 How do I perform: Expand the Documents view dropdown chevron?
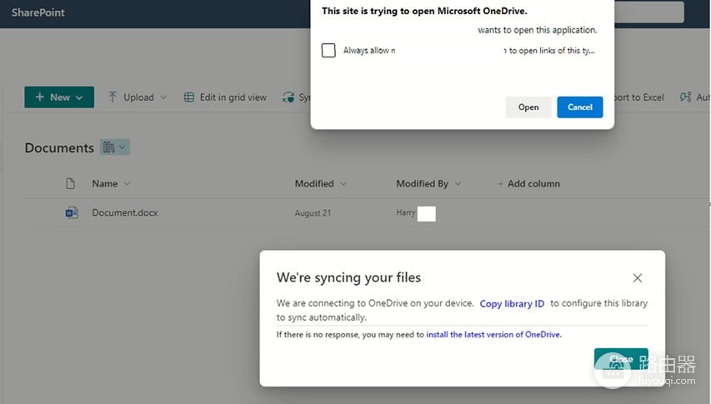(x=123, y=147)
